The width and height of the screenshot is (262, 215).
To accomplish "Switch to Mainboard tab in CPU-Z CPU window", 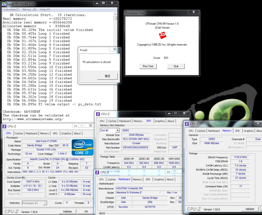I will click(x=32, y=133).
